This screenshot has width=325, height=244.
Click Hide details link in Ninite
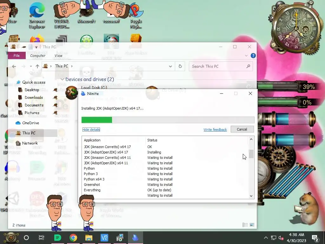point(91,130)
